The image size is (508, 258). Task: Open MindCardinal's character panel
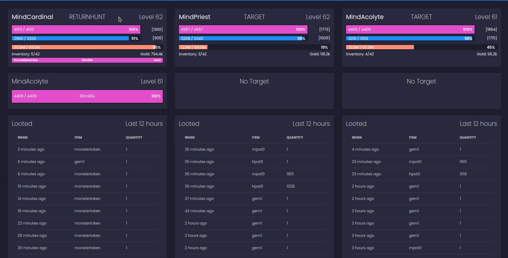33,17
